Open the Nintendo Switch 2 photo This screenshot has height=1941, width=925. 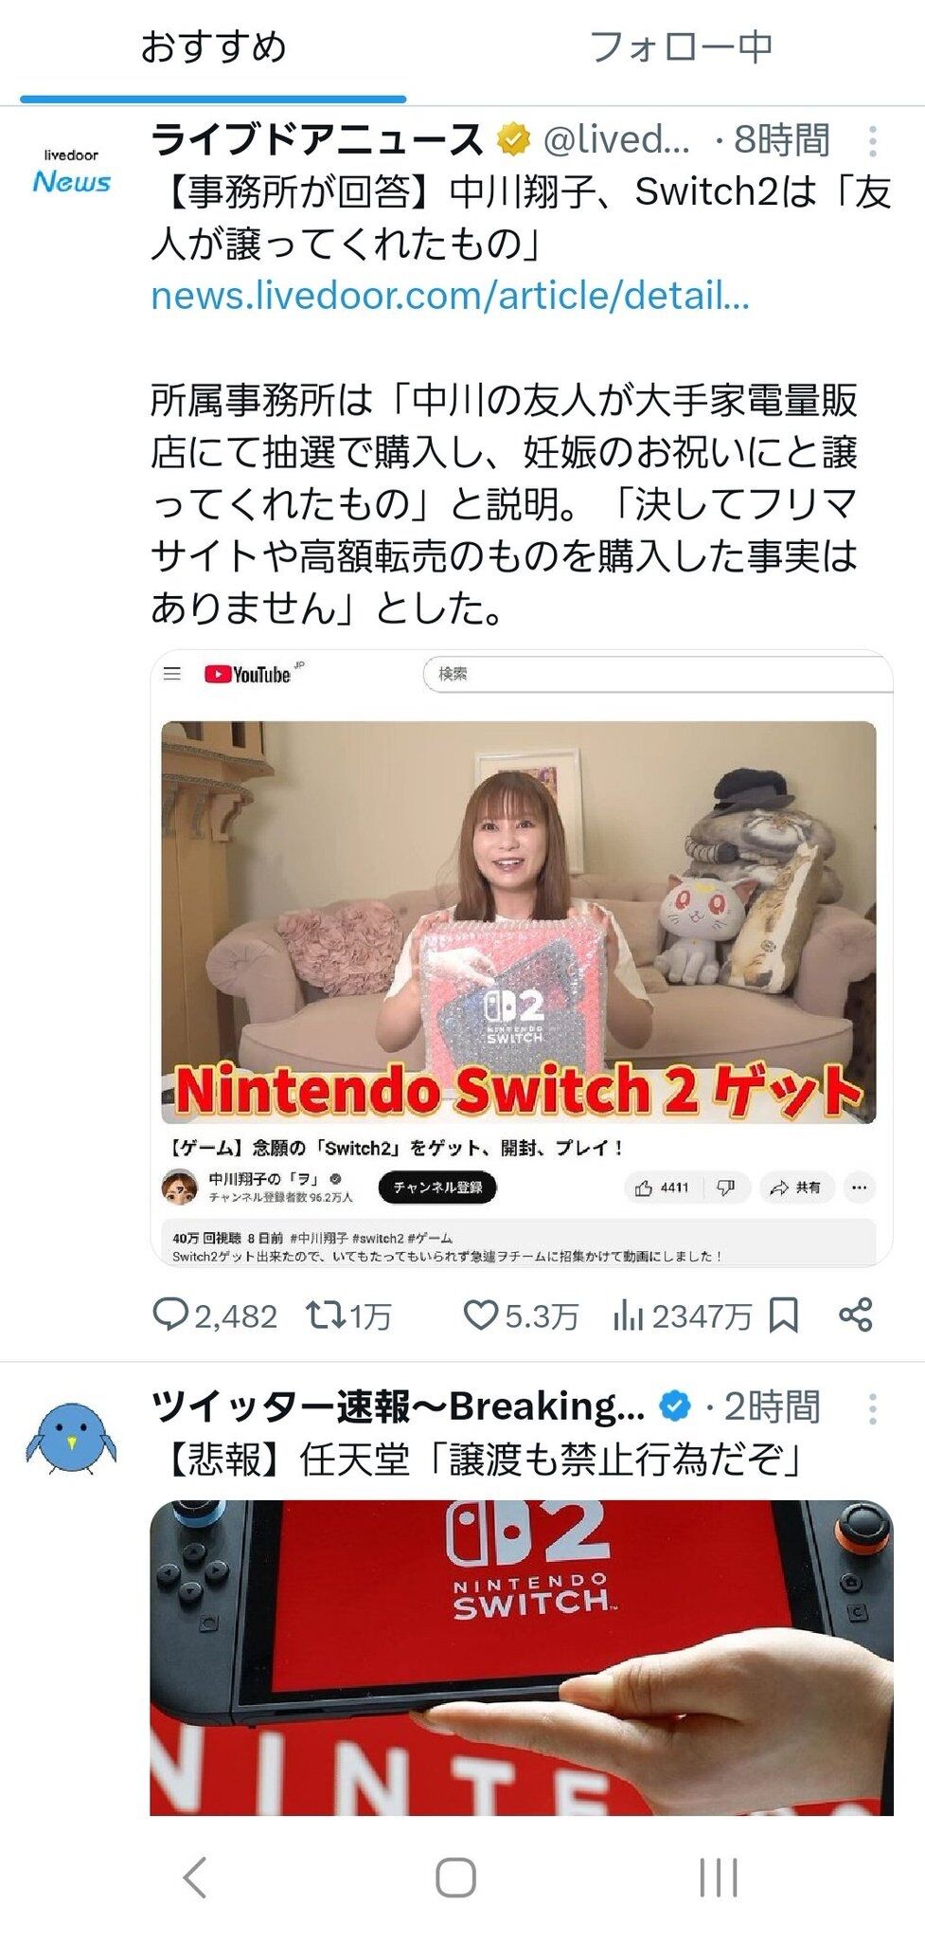pos(522,1658)
